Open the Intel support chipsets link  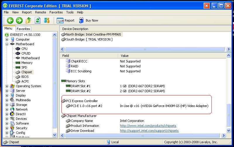point(149,131)
